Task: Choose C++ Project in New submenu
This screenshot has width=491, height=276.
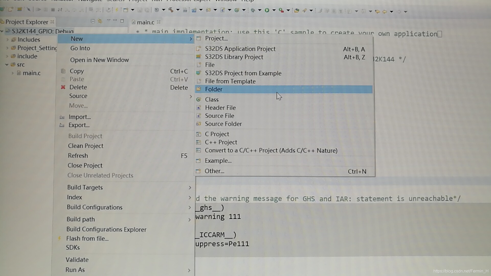Action: (x=284, y=142)
